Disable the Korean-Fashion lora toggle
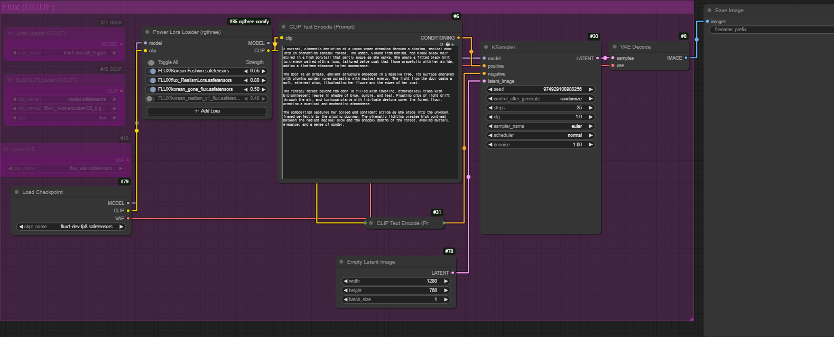Viewport: 834px width, 337px height. (152, 71)
